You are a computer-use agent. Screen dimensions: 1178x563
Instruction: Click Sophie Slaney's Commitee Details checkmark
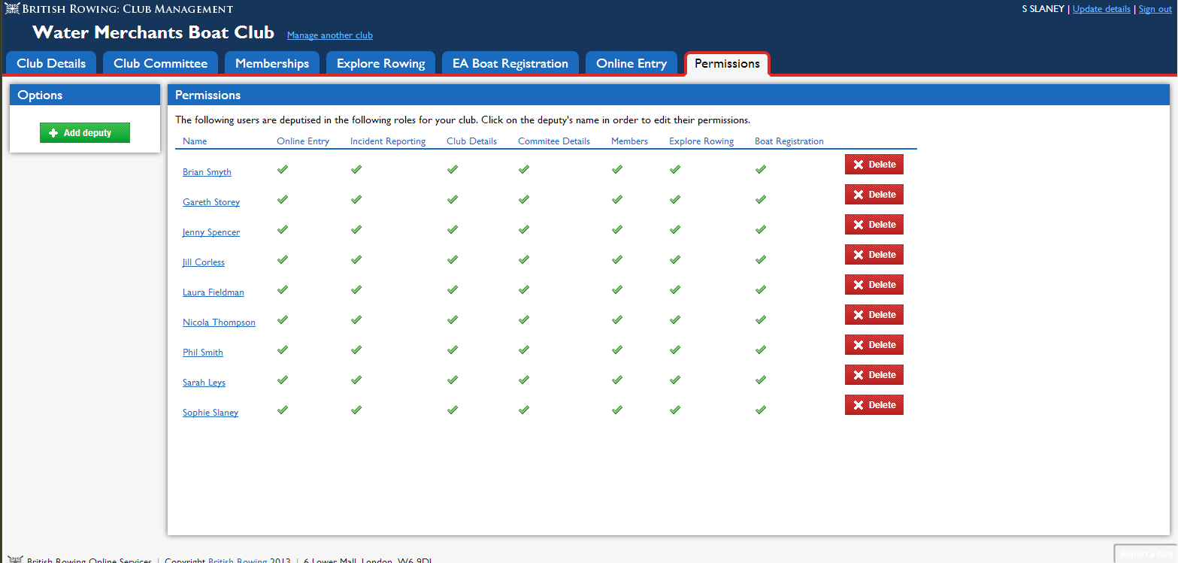[524, 410]
